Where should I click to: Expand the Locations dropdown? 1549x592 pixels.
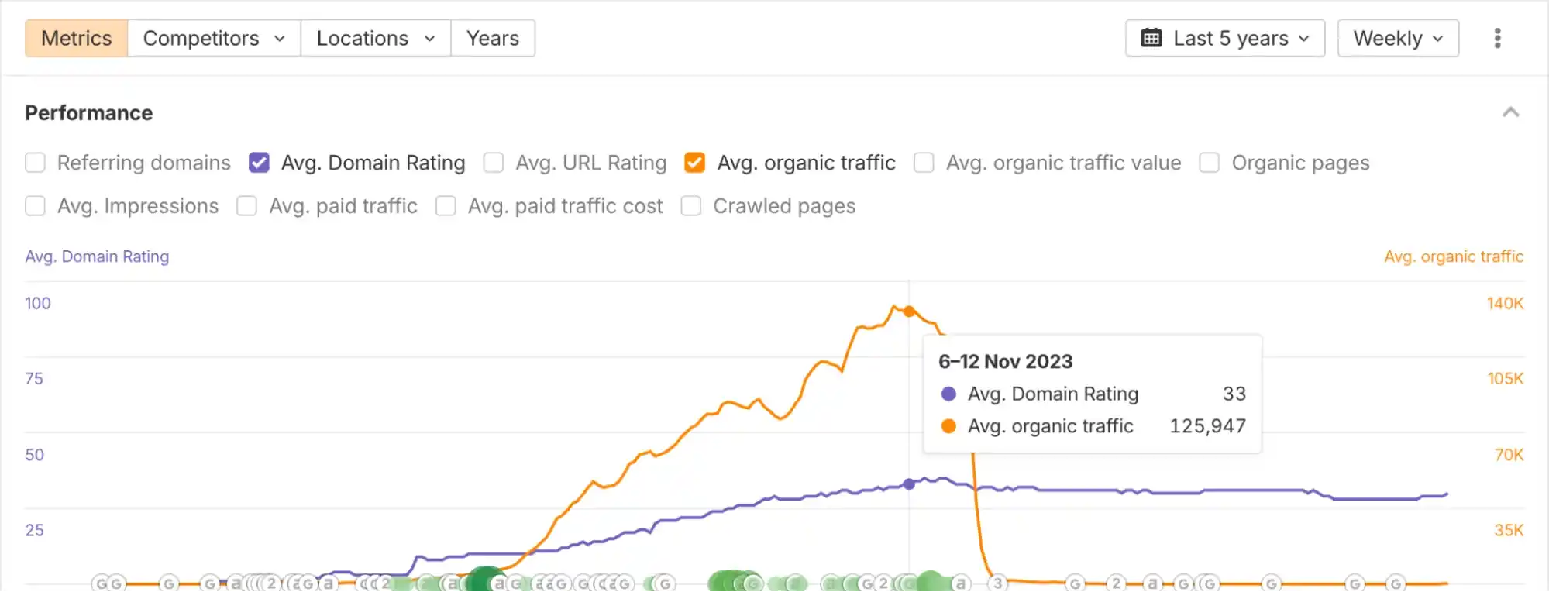coord(375,38)
